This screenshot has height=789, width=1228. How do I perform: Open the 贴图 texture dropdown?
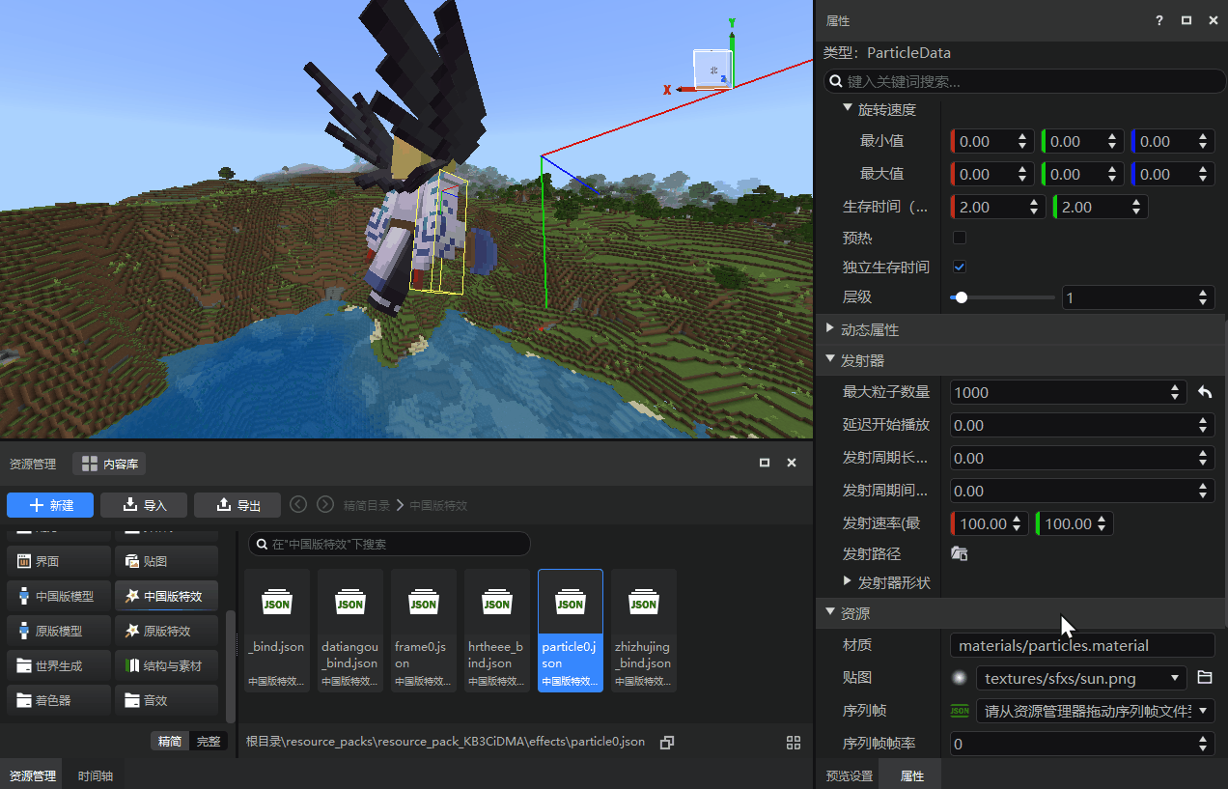(x=1081, y=678)
